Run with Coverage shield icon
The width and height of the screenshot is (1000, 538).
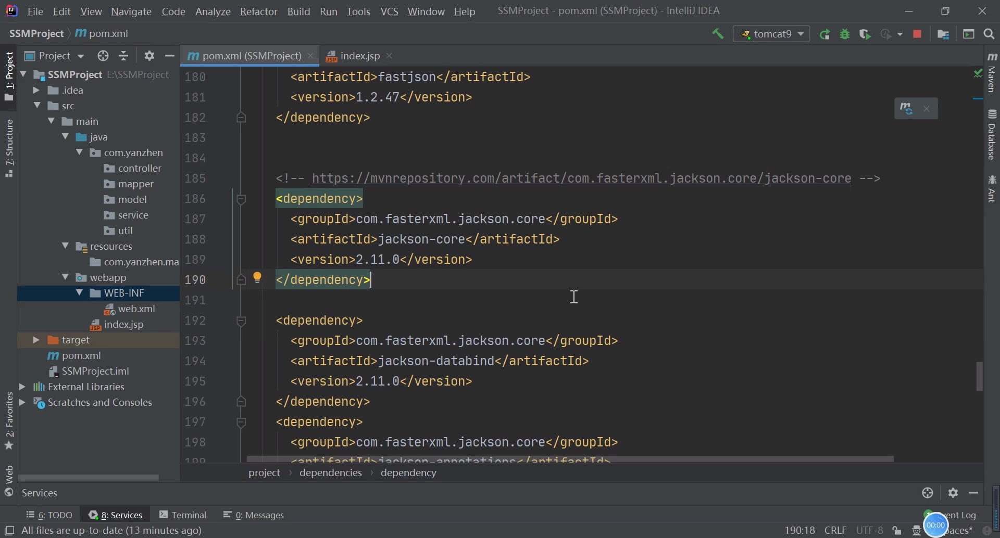tap(865, 34)
